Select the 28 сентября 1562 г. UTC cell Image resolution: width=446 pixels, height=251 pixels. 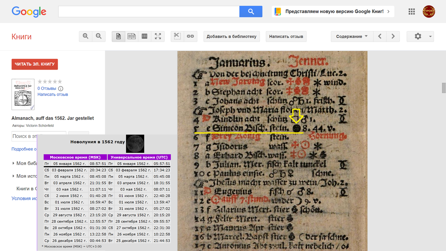[x=133, y=221]
